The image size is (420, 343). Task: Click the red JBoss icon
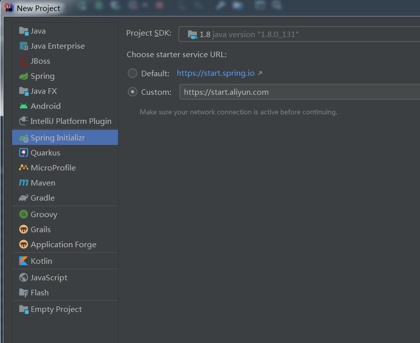pyautogui.click(x=24, y=61)
